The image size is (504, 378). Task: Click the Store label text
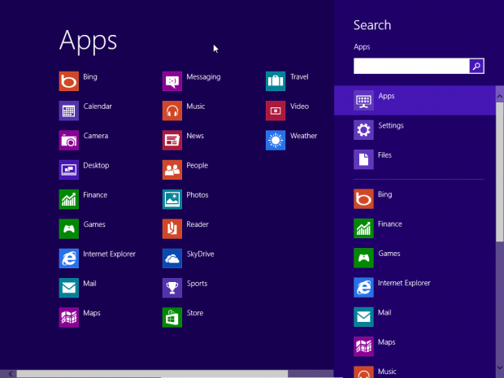(195, 313)
